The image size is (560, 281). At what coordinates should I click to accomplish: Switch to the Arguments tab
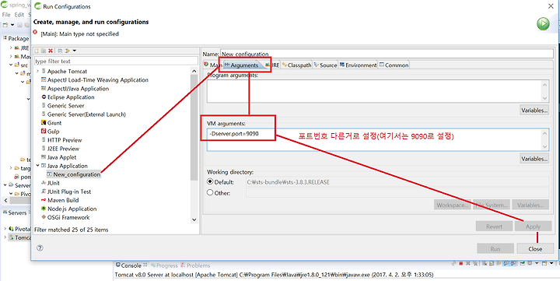pyautogui.click(x=241, y=65)
